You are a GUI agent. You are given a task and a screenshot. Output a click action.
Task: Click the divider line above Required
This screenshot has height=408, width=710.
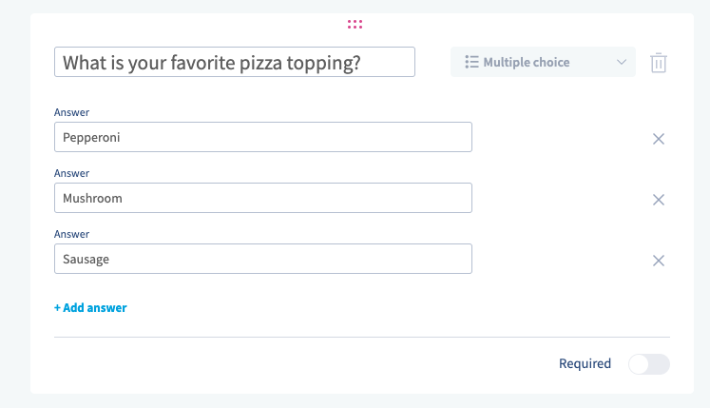[361, 337]
